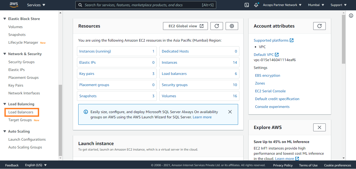Open Cookie preferences in footer
Image resolution: width=356 pixels, height=169 pixels.
click(x=337, y=165)
